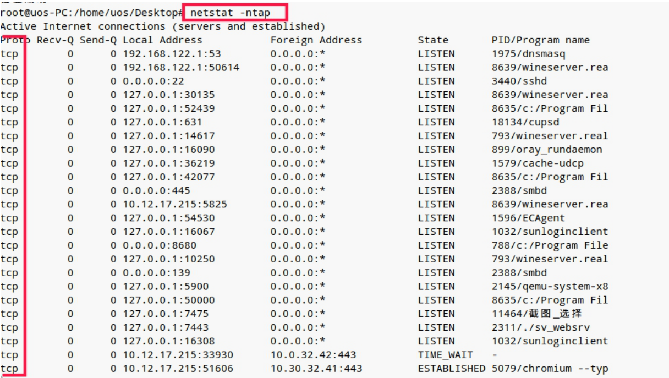Select local address 0.0.0.0:139
Image resolution: width=669 pixels, height=378 pixels.
pyautogui.click(x=156, y=273)
